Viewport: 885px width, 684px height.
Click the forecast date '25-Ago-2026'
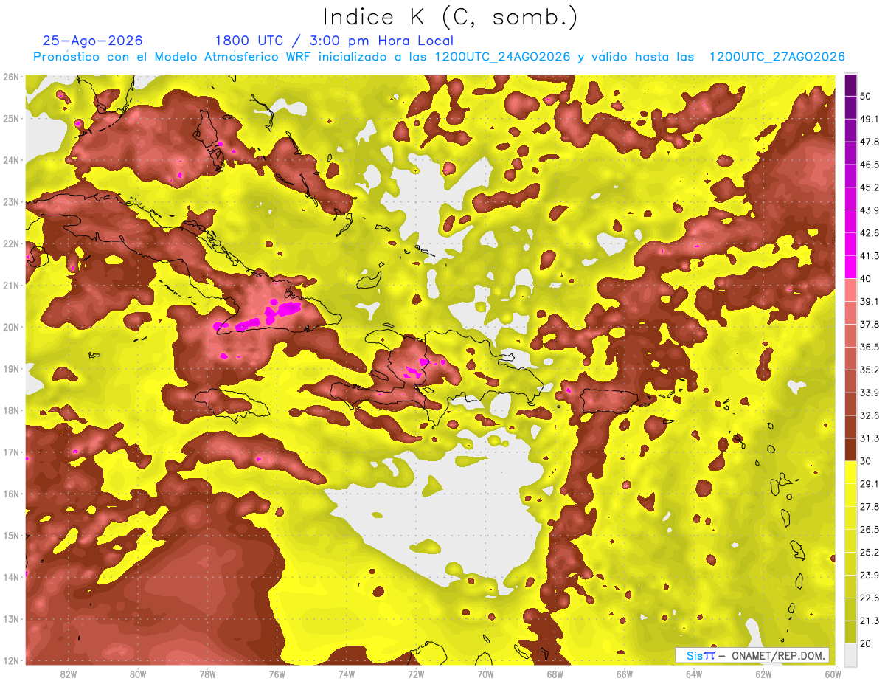pos(92,41)
